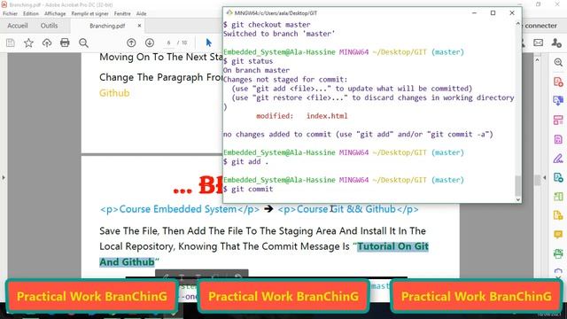Screen dimensions: 567x319
Task: Switch to the Accueil tab
Action: 18,26
